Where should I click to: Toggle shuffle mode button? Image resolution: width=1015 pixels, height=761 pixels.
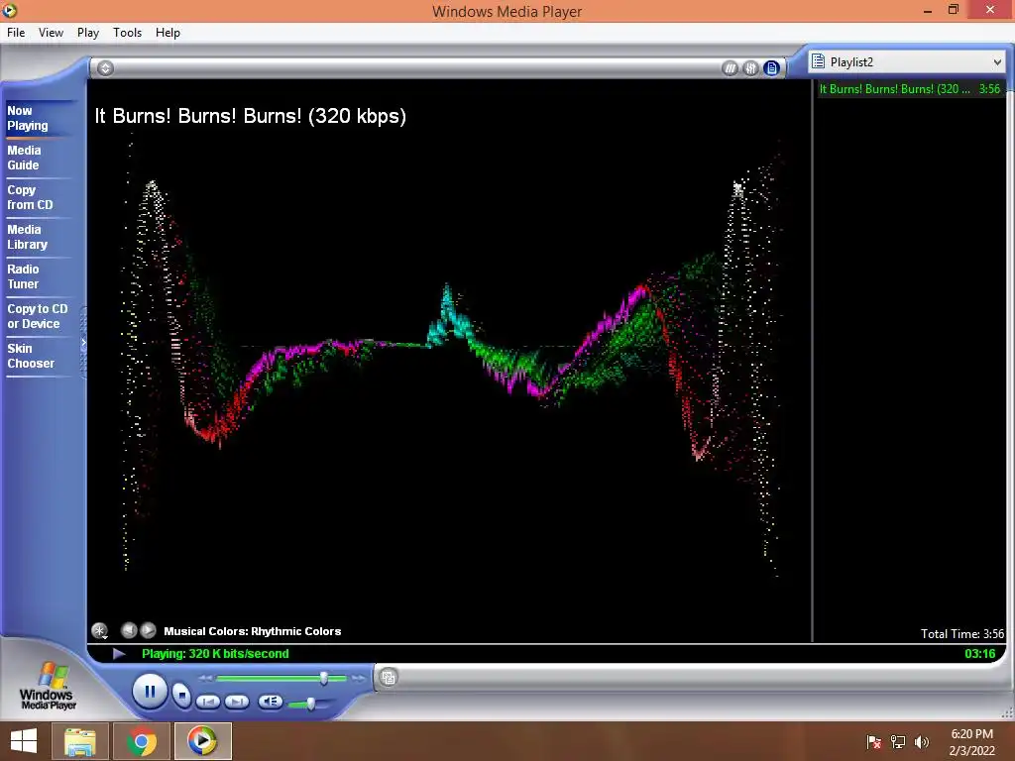coord(730,68)
